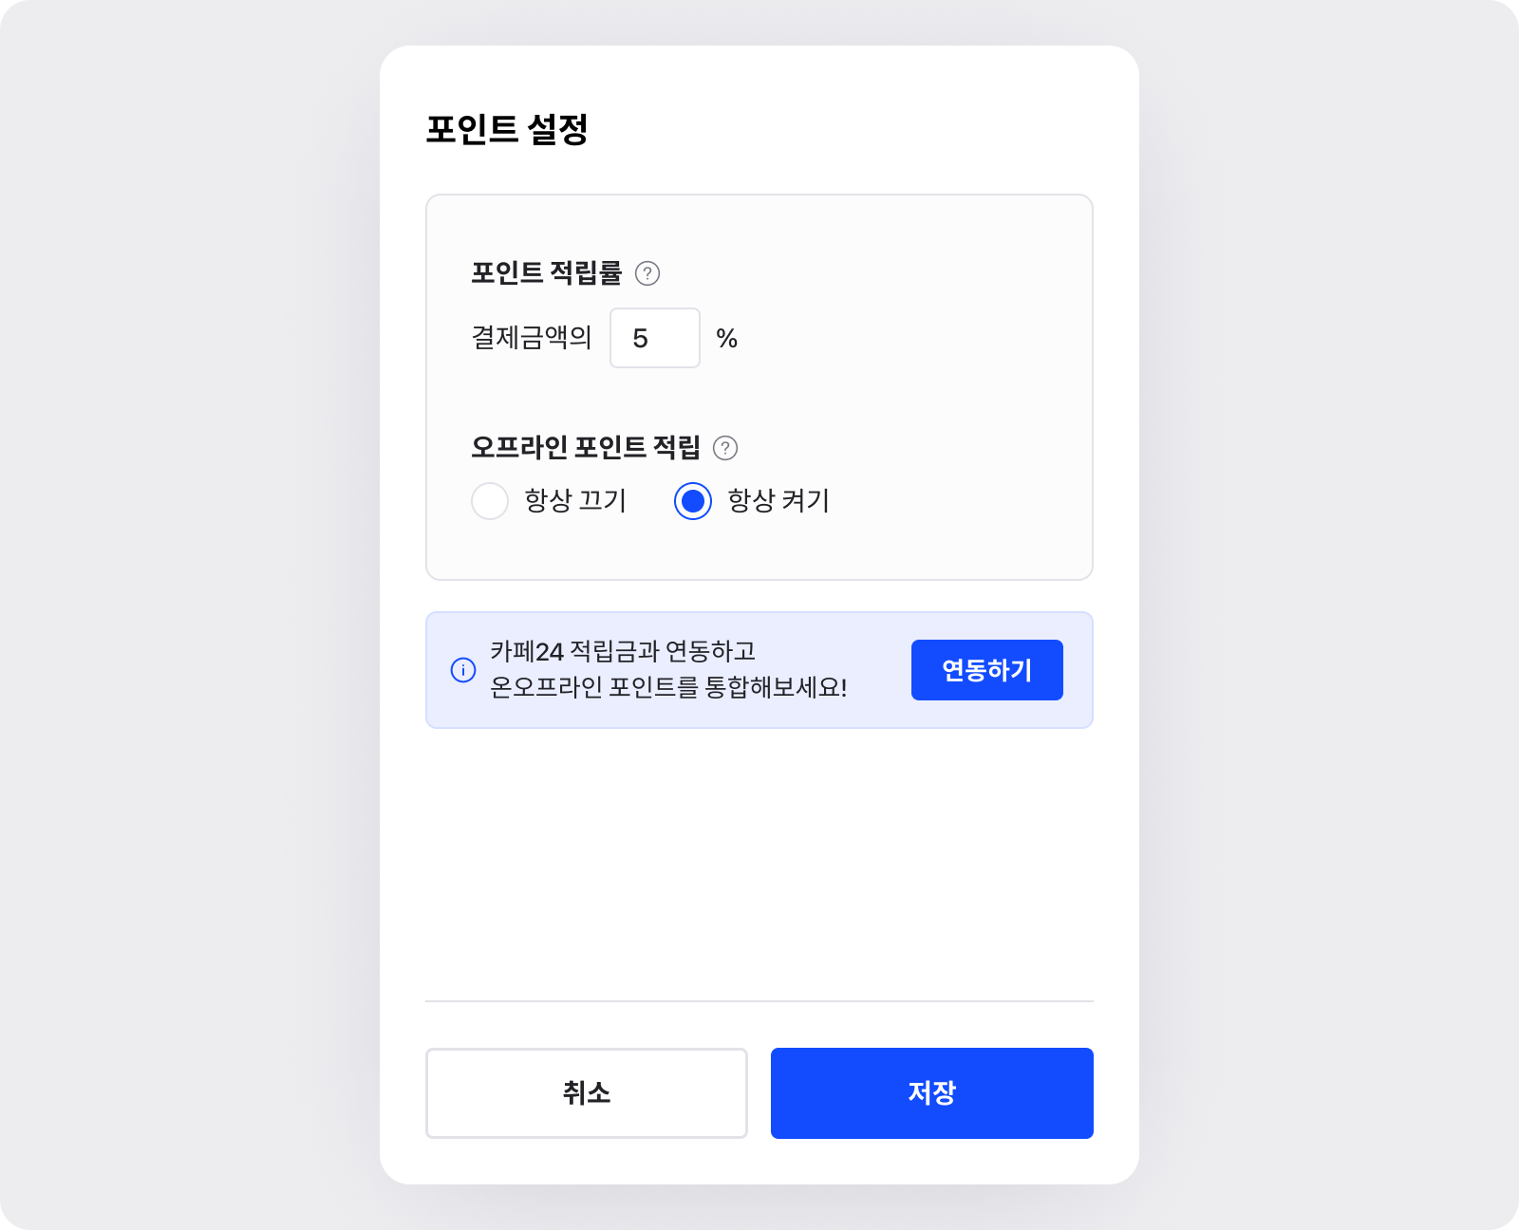Focus the point rate percentage input field
This screenshot has width=1519, height=1230.
(x=654, y=338)
